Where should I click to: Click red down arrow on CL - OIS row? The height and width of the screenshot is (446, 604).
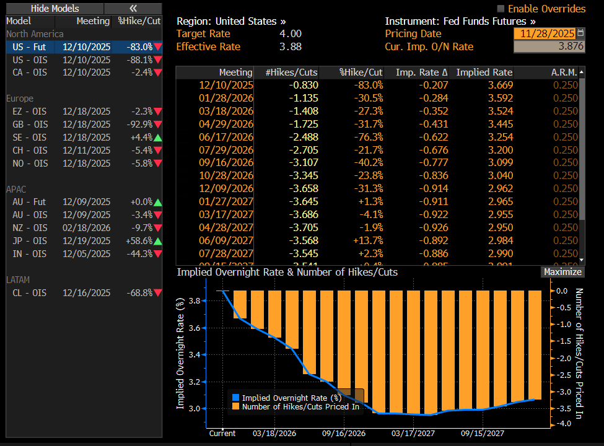pyautogui.click(x=158, y=293)
